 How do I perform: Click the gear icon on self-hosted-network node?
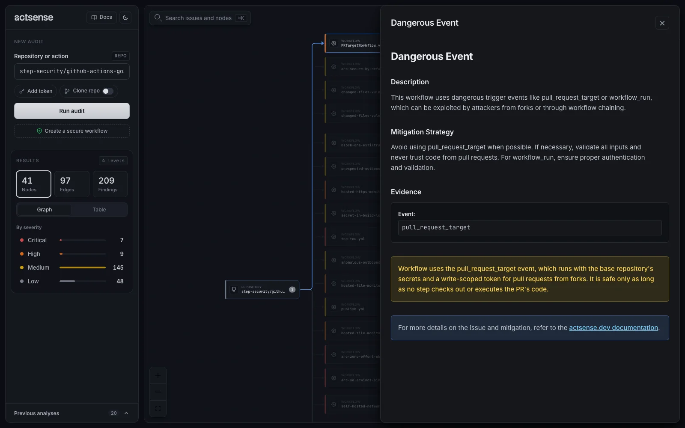[334, 404]
